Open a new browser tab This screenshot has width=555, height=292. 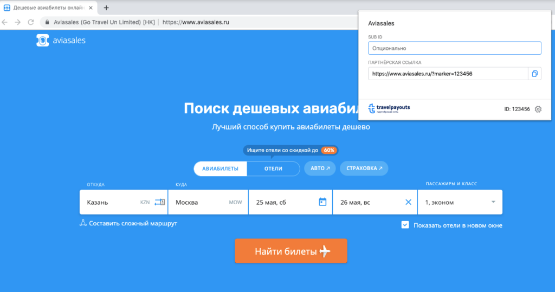pos(106,8)
